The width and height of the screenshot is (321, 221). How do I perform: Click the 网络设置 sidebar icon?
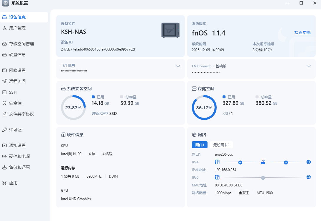pyautogui.click(x=4, y=70)
